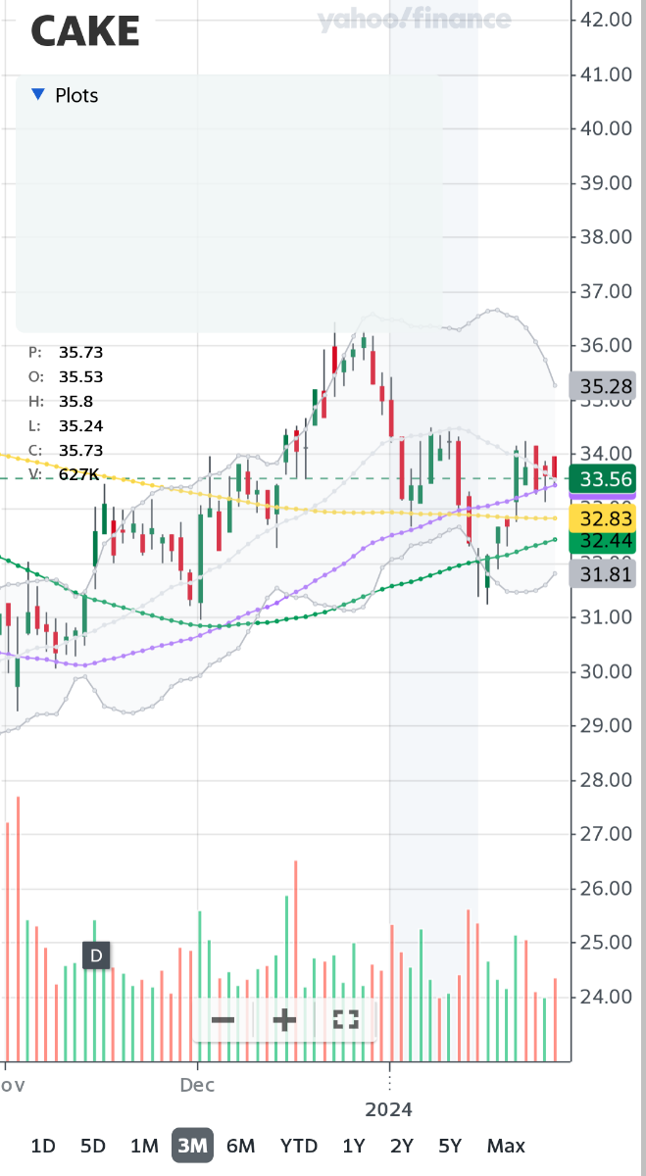646x1176 pixels.
Task: Click the zoom out minus icon
Action: (224, 1020)
